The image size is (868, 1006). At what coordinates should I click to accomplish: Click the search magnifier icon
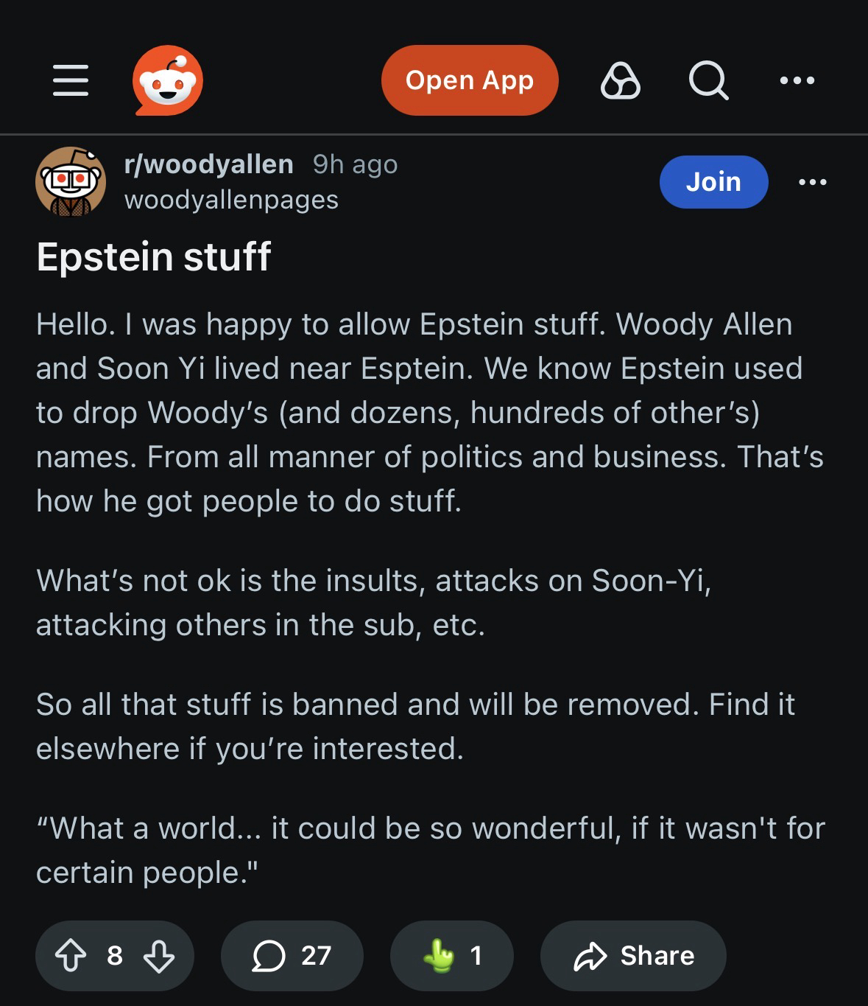point(708,80)
